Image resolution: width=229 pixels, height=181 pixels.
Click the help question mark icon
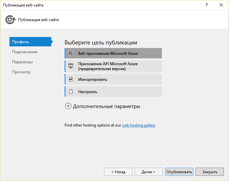pyautogui.click(x=206, y=5)
